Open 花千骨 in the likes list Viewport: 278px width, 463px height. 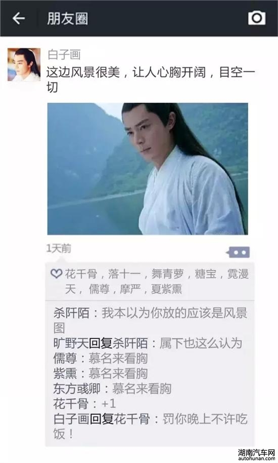tap(81, 274)
